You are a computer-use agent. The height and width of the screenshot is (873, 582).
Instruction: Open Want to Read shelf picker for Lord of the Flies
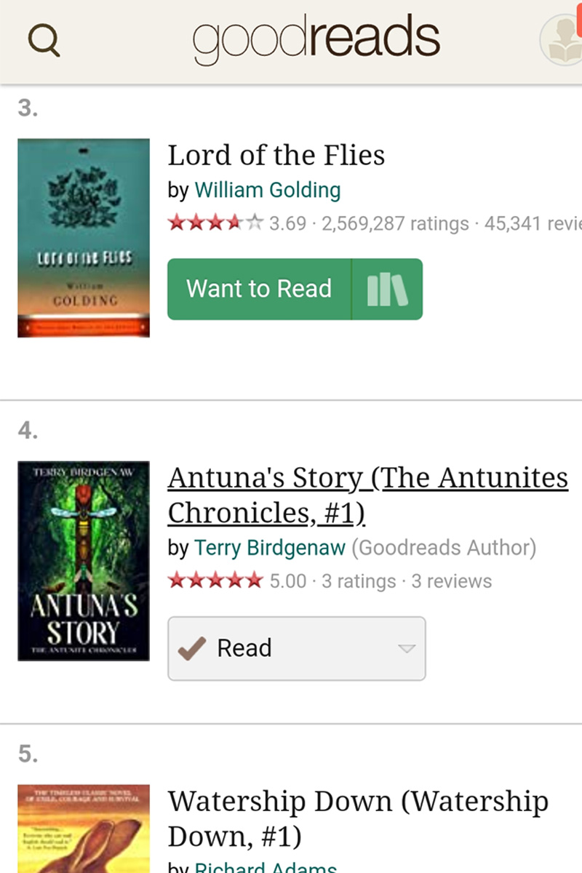point(387,289)
